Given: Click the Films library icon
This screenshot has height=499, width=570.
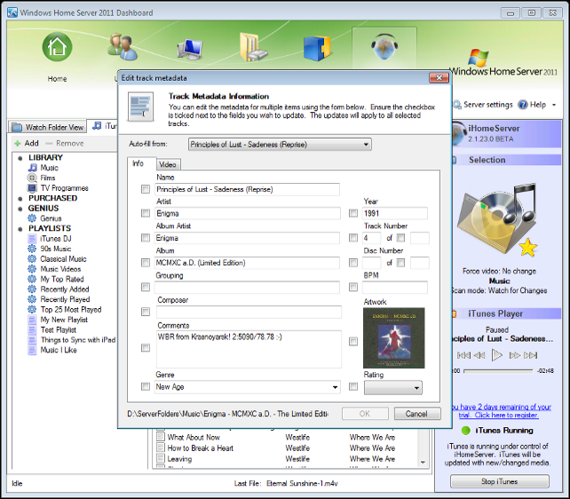Looking at the screenshot, I should pyautogui.click(x=32, y=178).
